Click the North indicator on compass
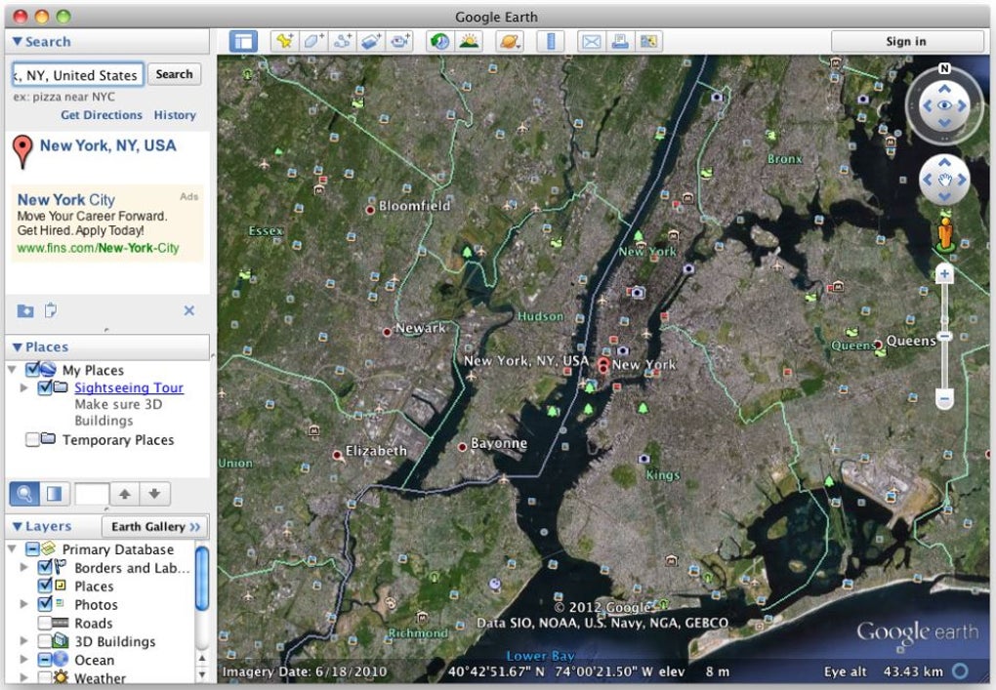 pyautogui.click(x=944, y=68)
